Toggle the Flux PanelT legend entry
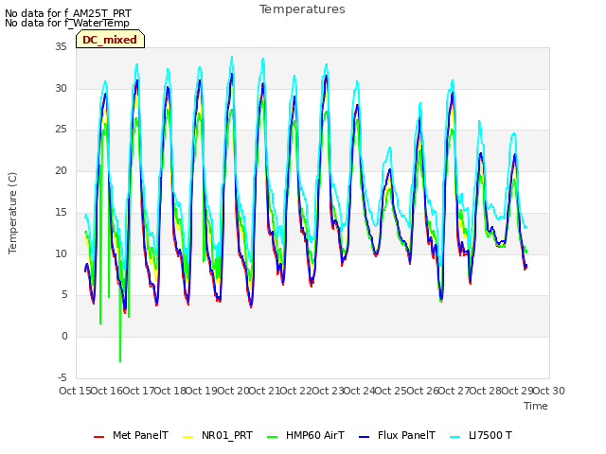Image resolution: width=606 pixels, height=454 pixels. tap(397, 435)
